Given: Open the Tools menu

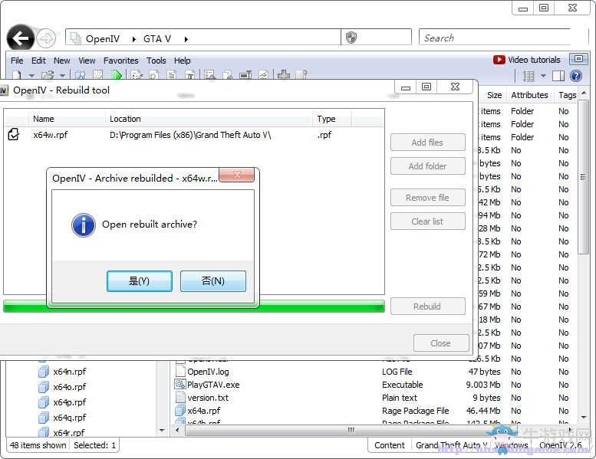Looking at the screenshot, I should 156,61.
